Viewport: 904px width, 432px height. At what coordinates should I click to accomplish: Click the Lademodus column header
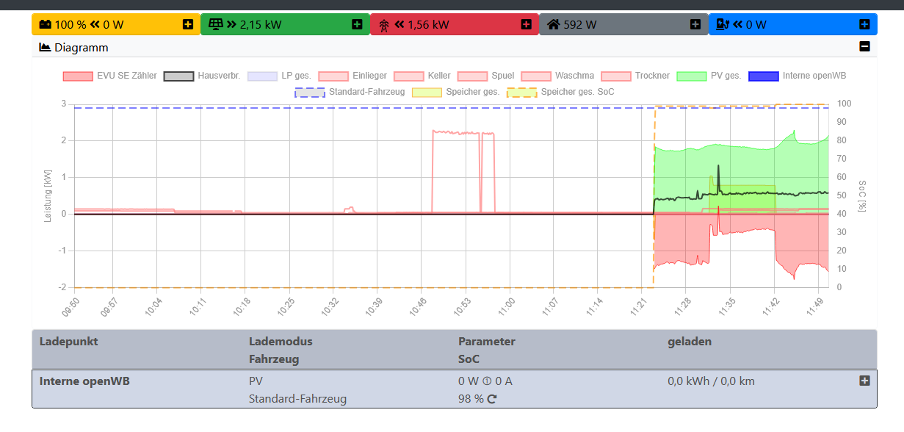pyautogui.click(x=281, y=342)
